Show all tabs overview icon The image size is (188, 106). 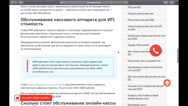172,2
